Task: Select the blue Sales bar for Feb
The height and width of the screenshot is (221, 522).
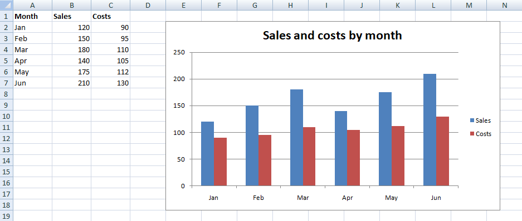Action: point(252,145)
